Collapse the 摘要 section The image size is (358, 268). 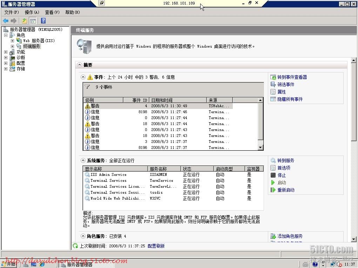pyautogui.click(x=80, y=65)
